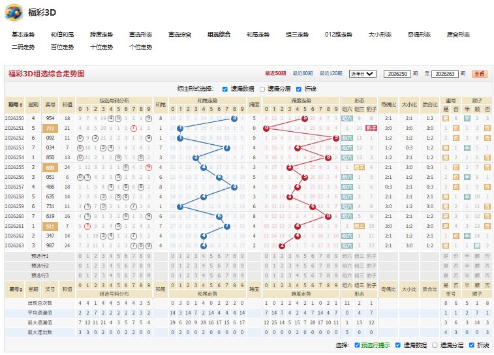This screenshot has width=494, height=355.
Task: Toggle bottom 遗漏数据 checkbox
Action: pos(398,345)
